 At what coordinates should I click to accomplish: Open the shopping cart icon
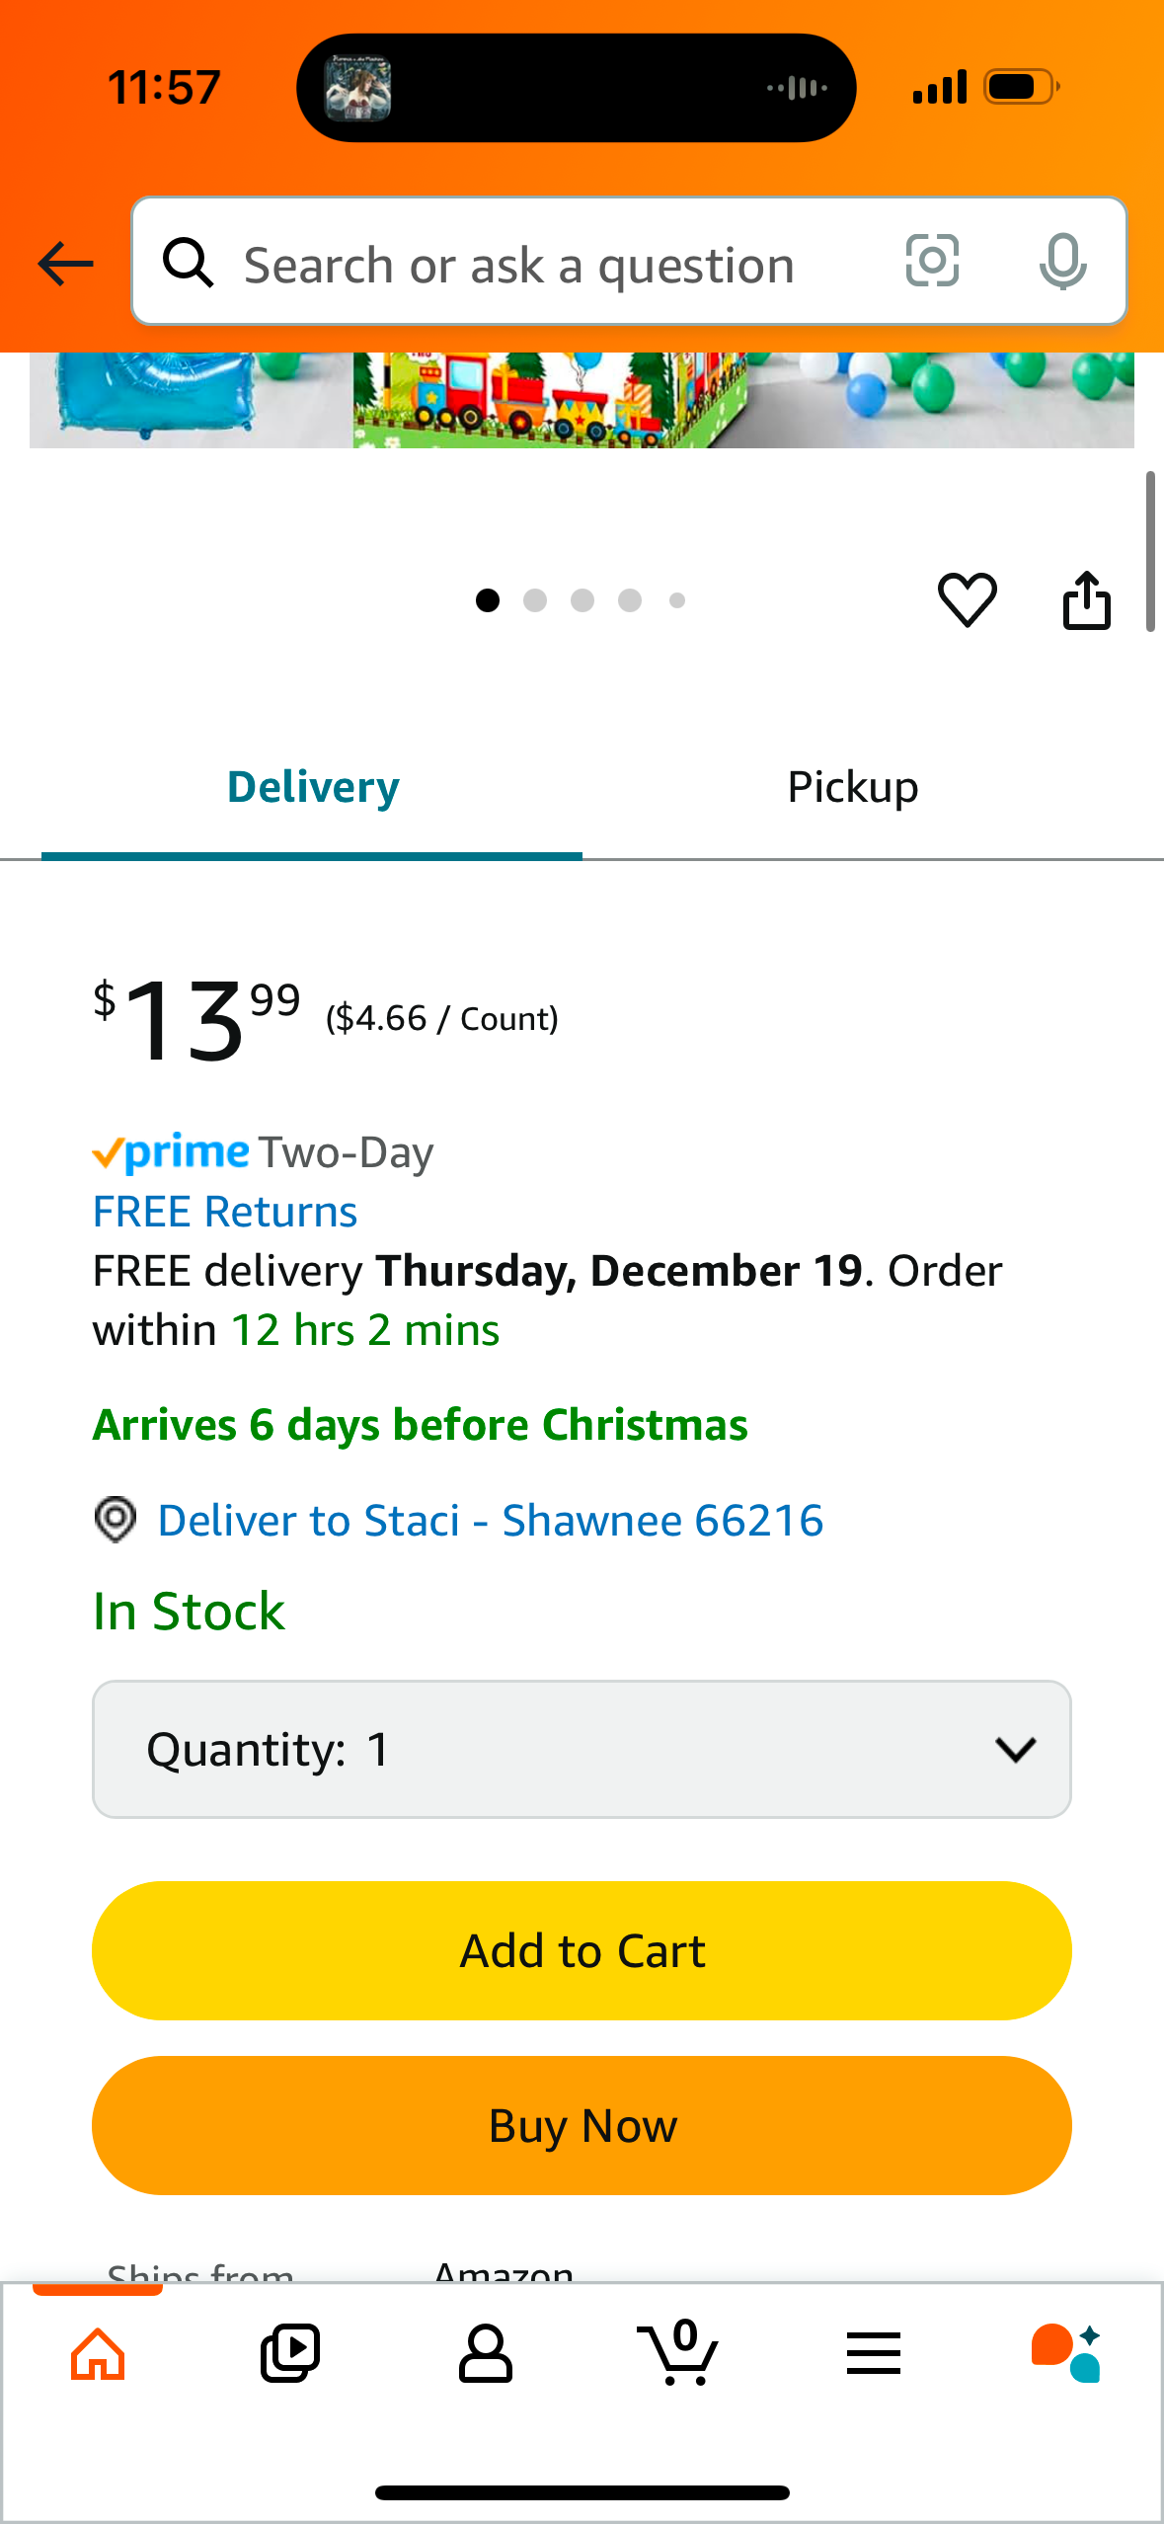click(x=679, y=2353)
